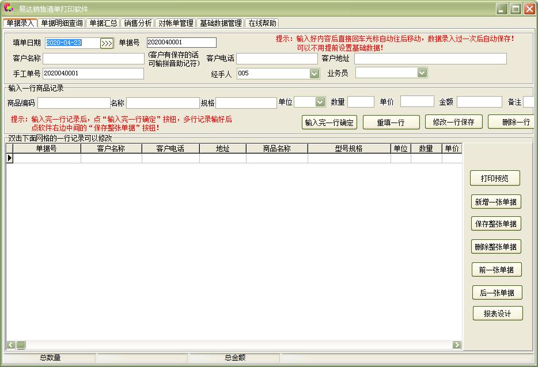This screenshot has width=538, height=367.
Task: Click the 输入完一行确定 button
Action: point(329,123)
